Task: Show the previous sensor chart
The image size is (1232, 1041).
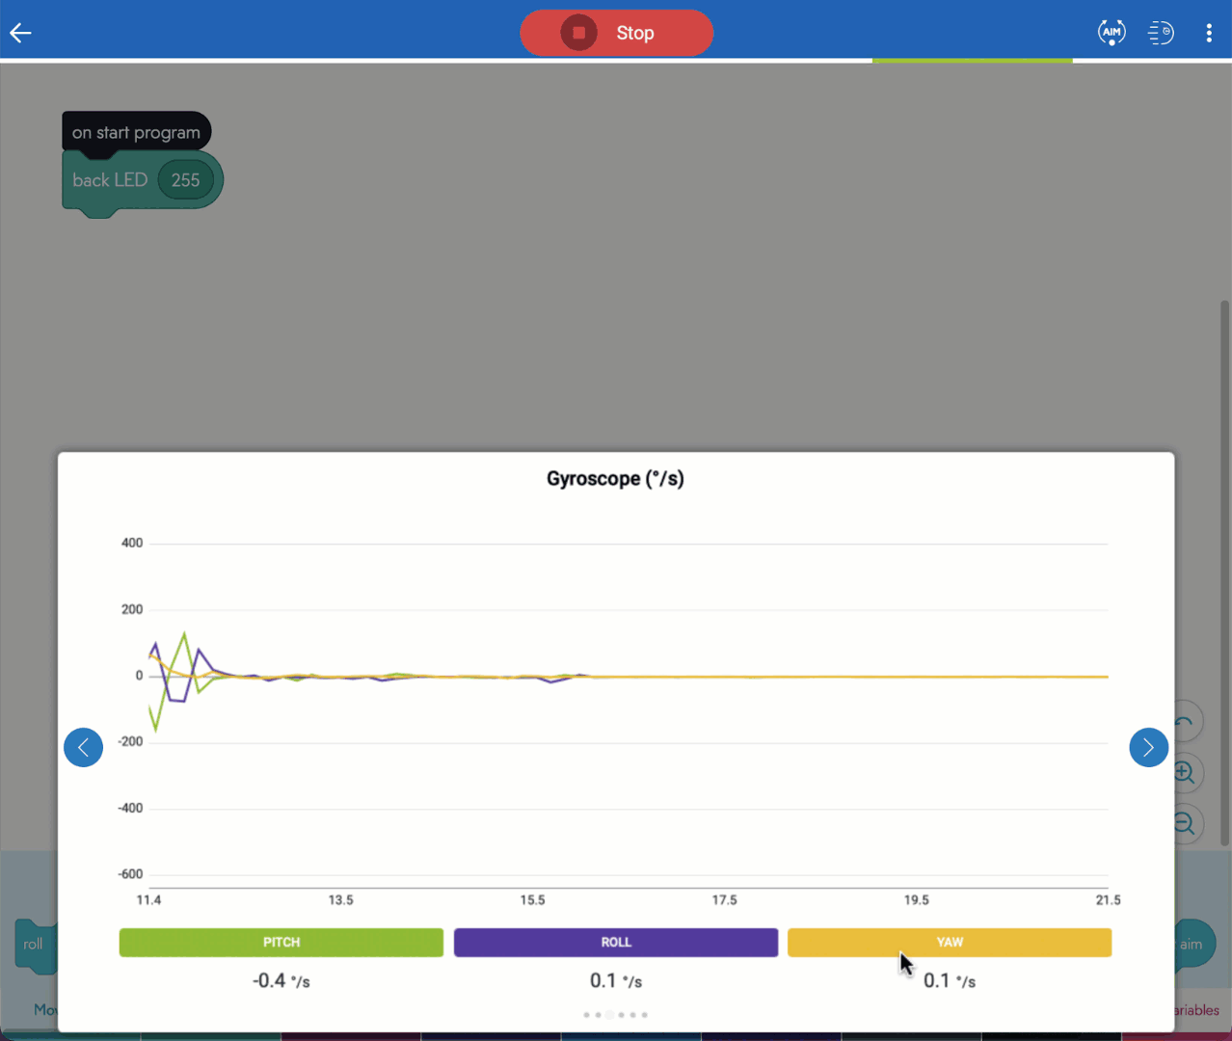Action: click(84, 747)
